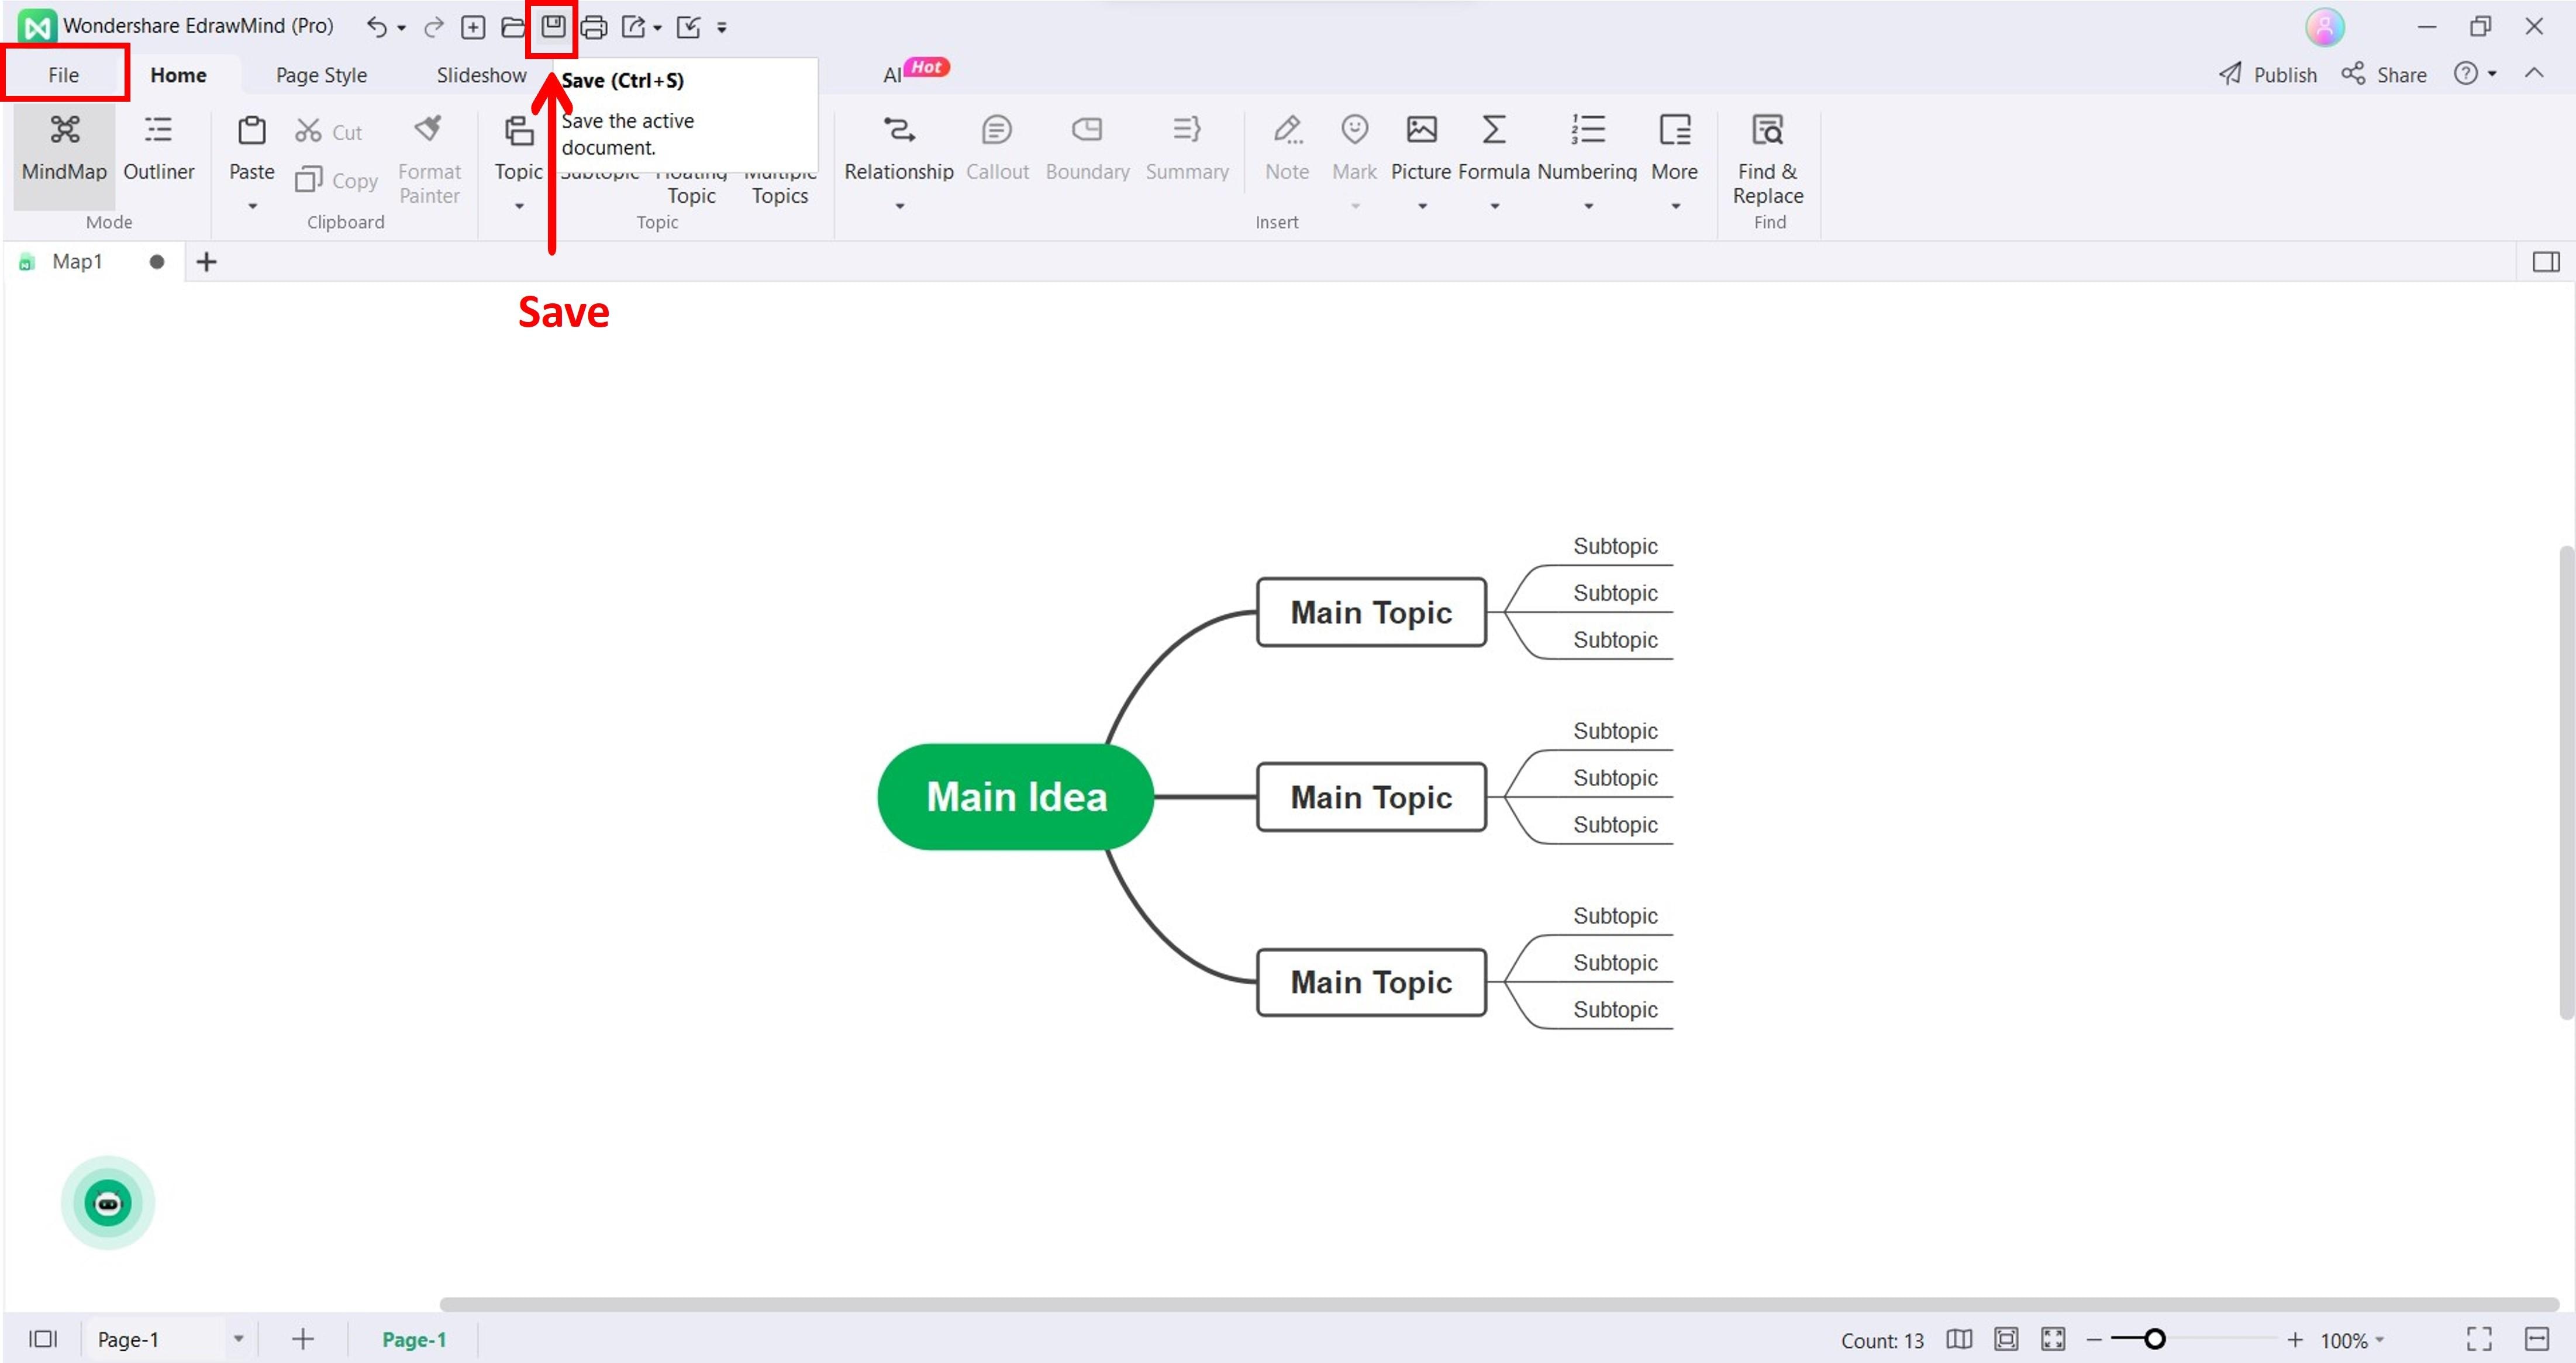The height and width of the screenshot is (1363, 2576).
Task: Open the File menu tab
Action: (64, 75)
